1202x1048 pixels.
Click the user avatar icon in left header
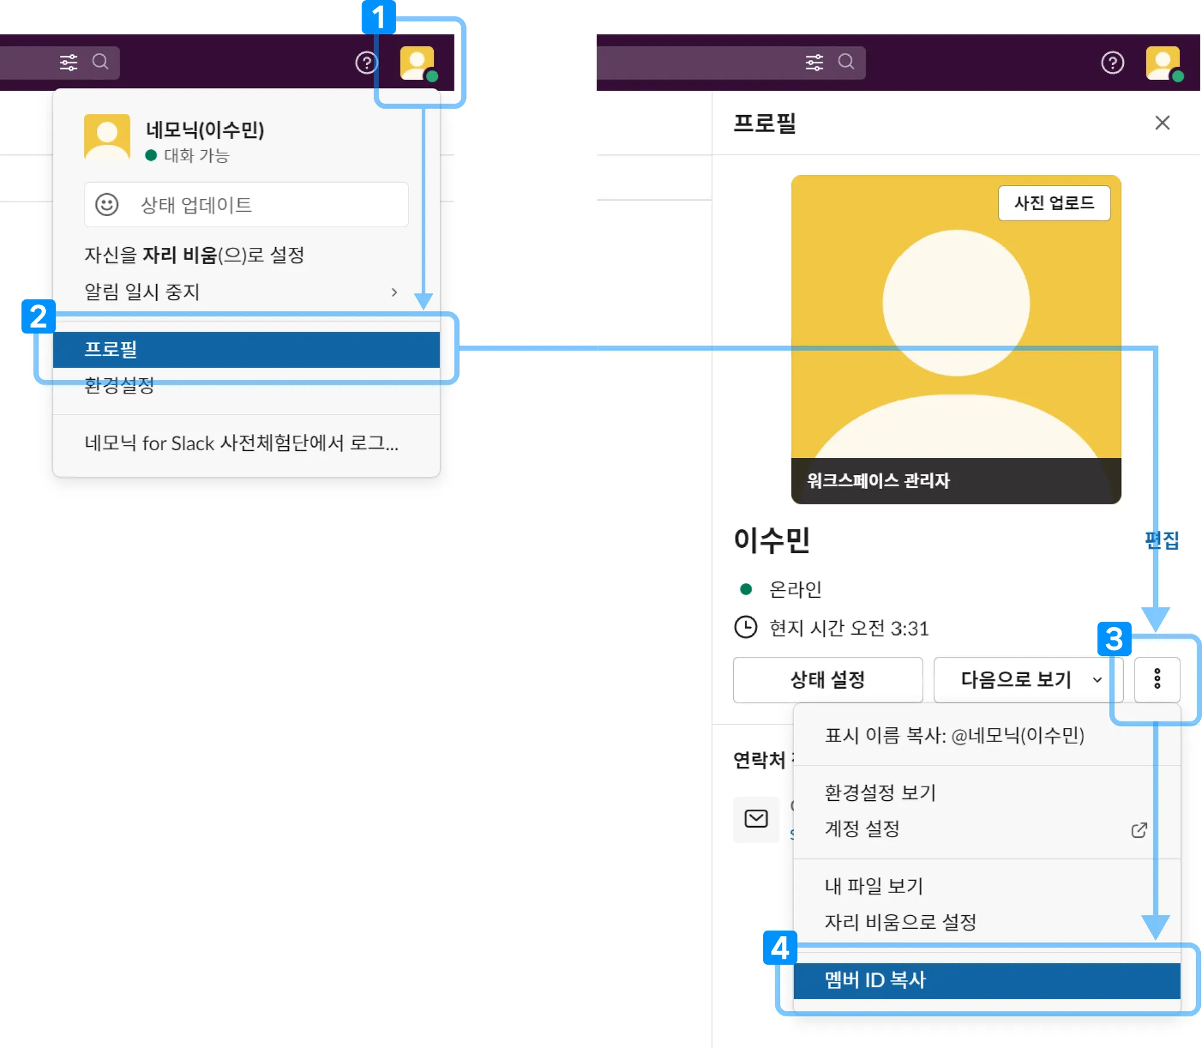point(417,63)
